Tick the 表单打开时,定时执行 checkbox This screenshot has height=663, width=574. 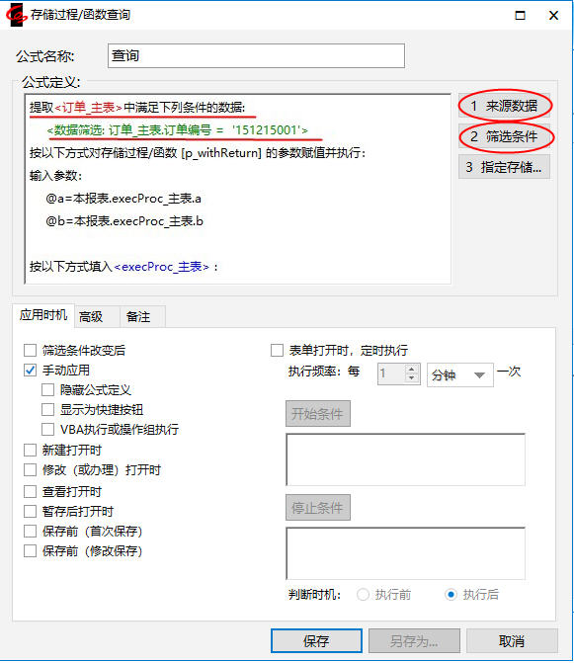pyautogui.click(x=277, y=350)
